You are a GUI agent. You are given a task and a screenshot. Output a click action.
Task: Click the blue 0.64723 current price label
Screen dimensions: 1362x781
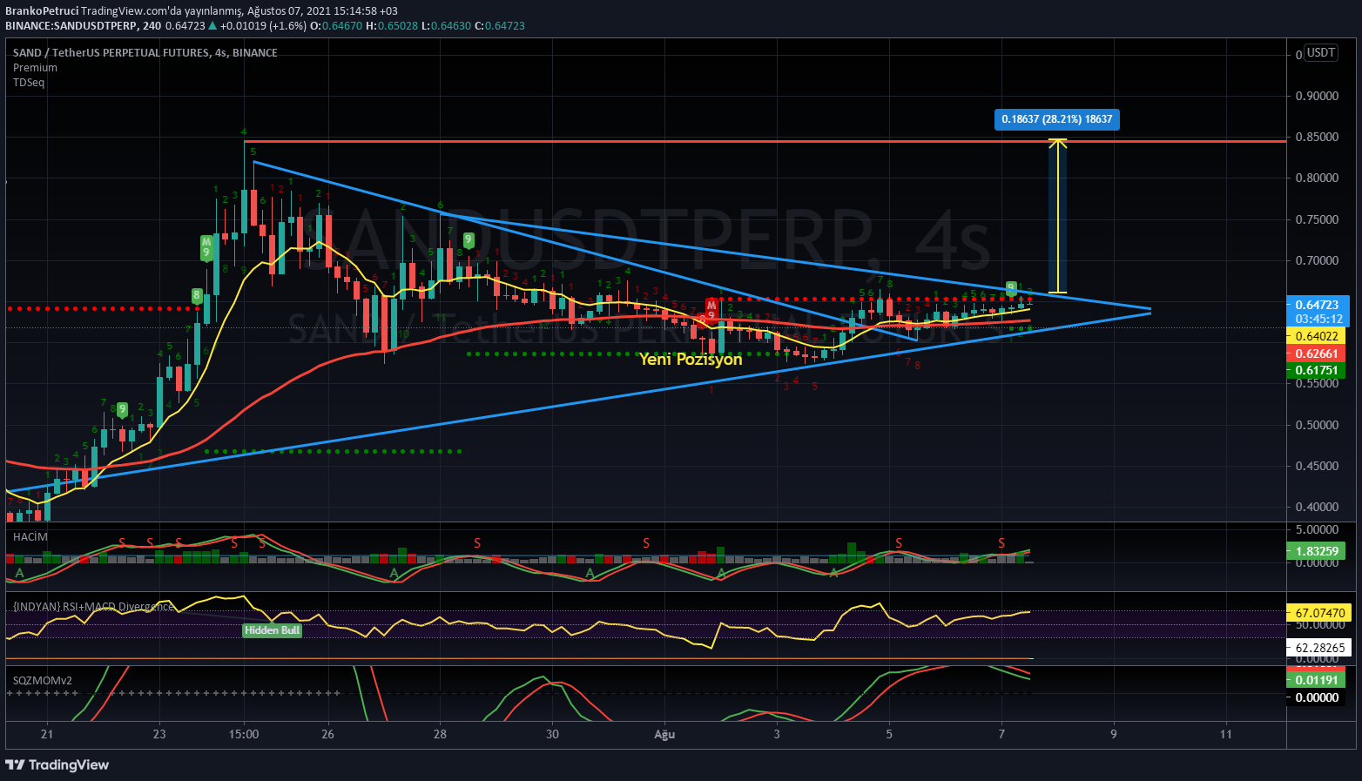1317,305
